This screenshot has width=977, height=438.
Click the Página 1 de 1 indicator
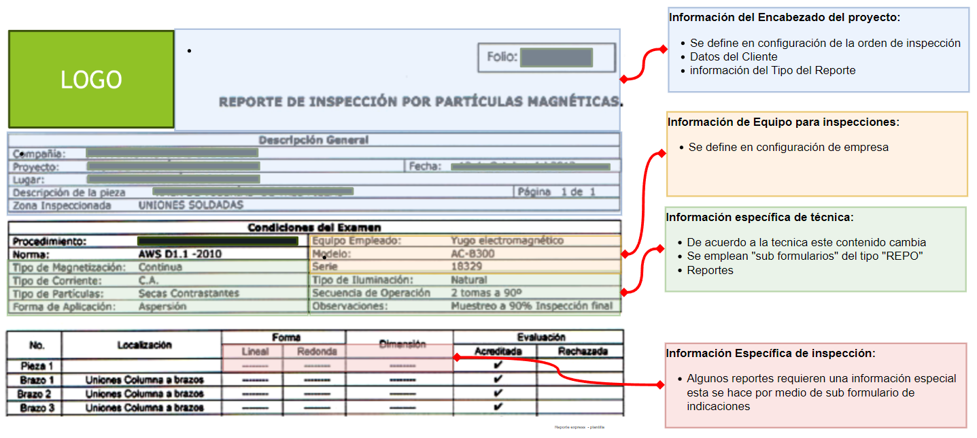coord(556,192)
